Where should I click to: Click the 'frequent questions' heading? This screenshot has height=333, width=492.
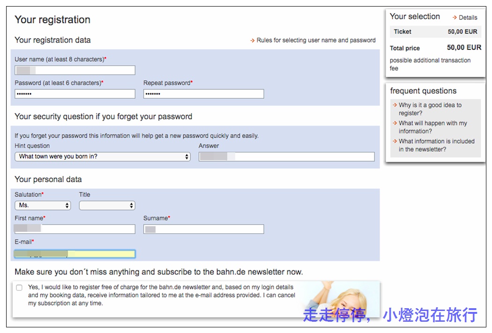point(423,91)
